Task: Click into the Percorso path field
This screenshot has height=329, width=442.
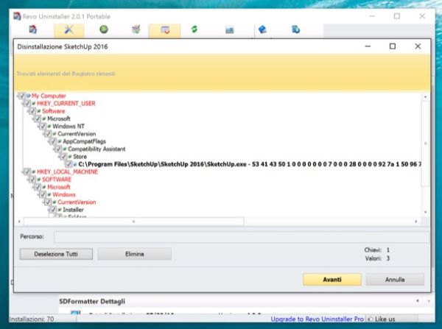Action: (242, 236)
